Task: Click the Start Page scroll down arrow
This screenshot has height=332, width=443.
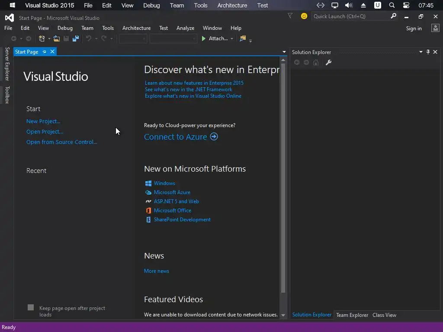Action: 283,315
